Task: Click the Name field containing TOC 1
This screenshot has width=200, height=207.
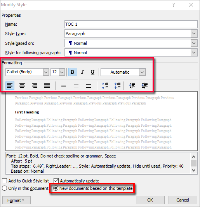Action: (131, 24)
